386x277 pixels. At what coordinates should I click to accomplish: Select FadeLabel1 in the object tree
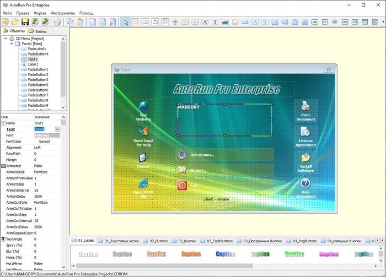(37, 49)
